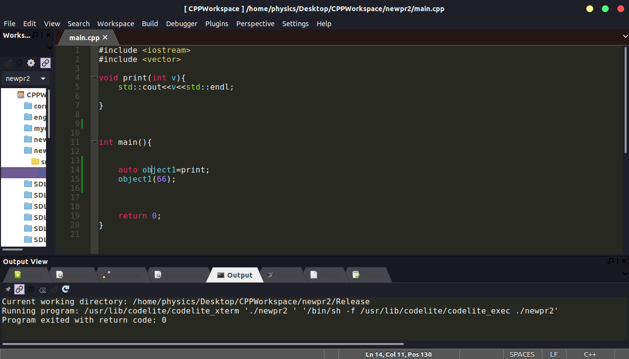Open the Debugger menu

(x=181, y=23)
